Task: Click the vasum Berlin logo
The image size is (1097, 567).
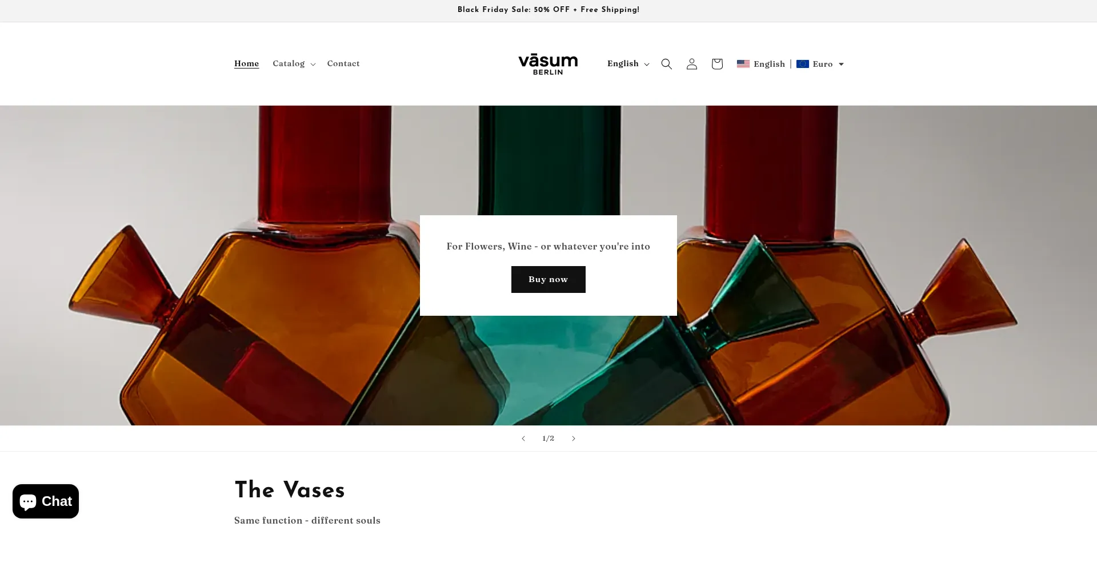Action: click(548, 64)
